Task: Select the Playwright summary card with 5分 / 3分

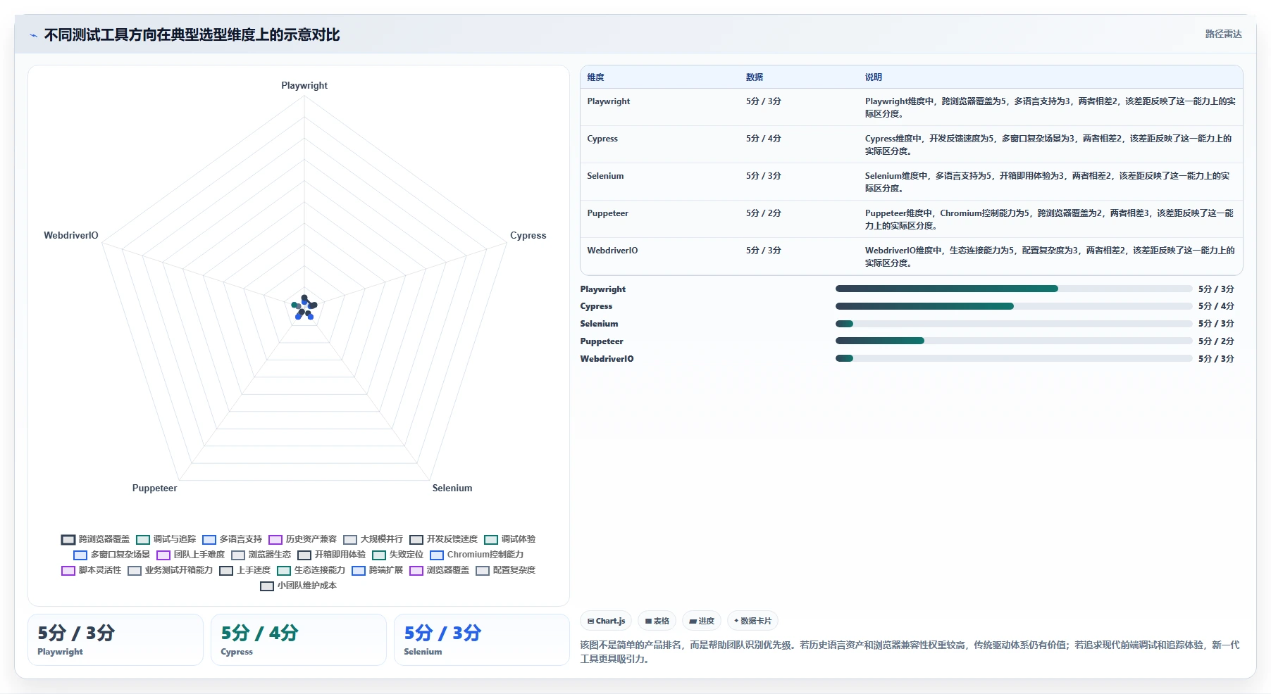Action: (116, 640)
